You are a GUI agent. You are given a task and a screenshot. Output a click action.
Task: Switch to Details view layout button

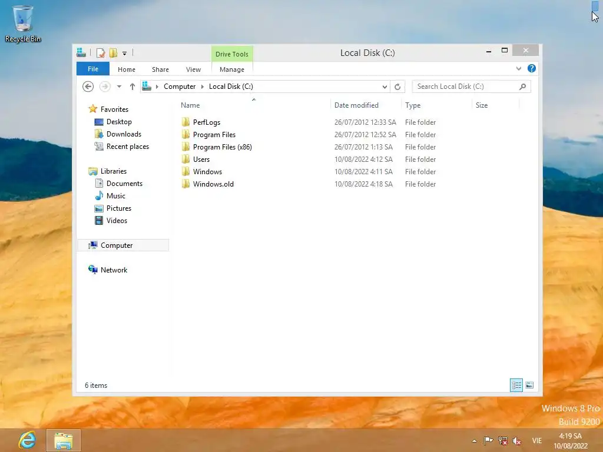[516, 385]
